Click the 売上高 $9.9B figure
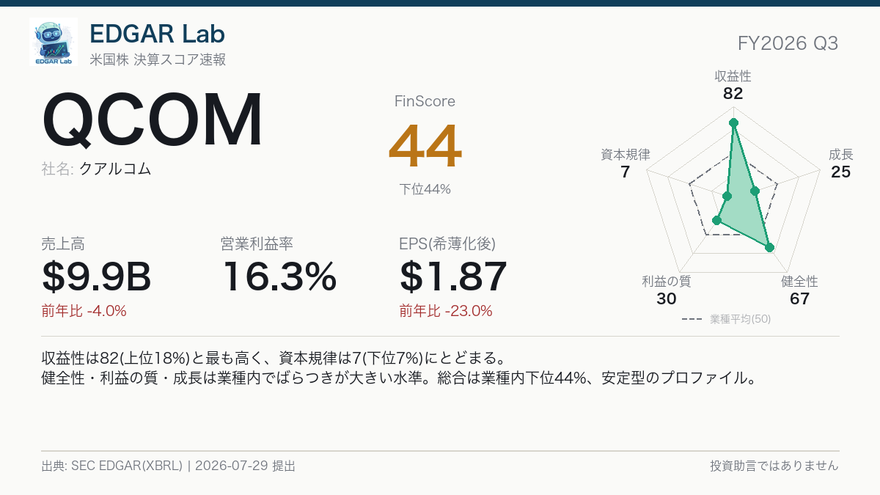This screenshot has width=880, height=495. (97, 276)
